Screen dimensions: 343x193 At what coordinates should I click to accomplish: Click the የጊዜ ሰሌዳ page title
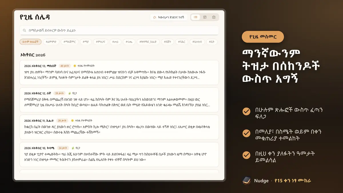(35, 17)
